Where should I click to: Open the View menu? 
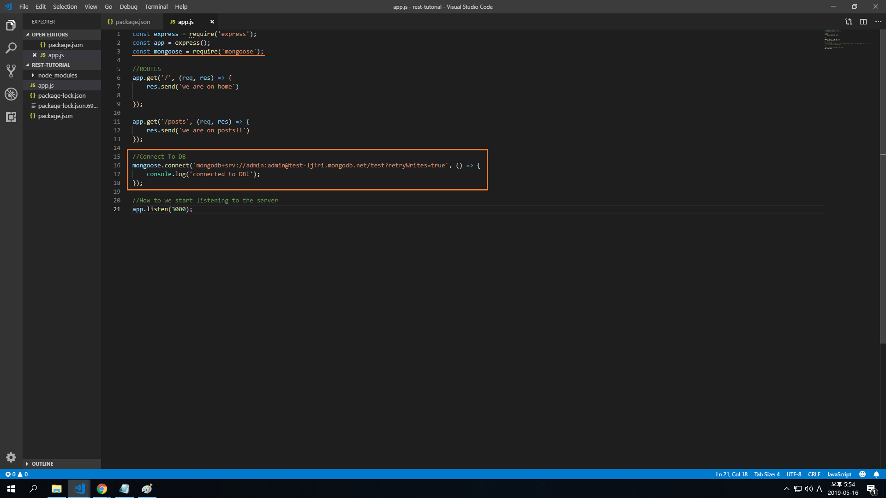pyautogui.click(x=91, y=6)
